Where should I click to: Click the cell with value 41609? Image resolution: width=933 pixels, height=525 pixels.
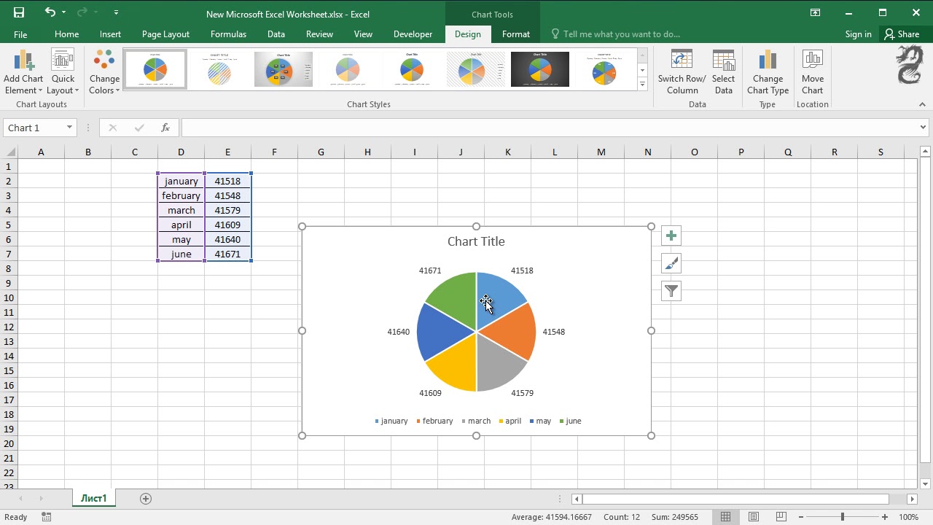(227, 225)
